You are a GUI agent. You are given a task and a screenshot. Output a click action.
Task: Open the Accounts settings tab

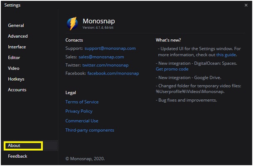click(x=17, y=90)
